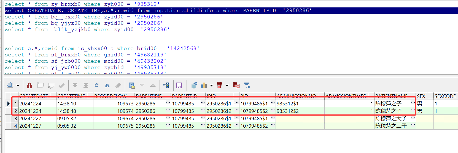458x153 pixels.
Task: Click the SEXCODE column header
Action: coord(446,96)
